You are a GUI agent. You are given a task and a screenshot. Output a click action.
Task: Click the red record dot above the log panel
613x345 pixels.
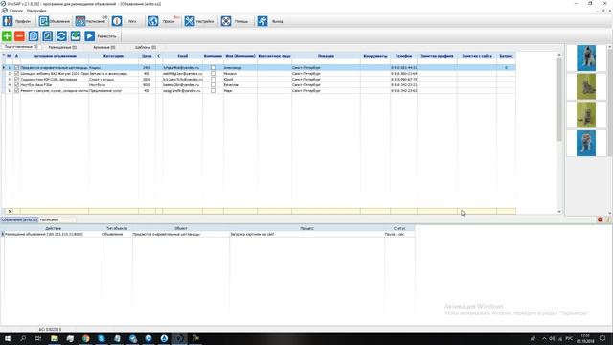click(x=600, y=219)
